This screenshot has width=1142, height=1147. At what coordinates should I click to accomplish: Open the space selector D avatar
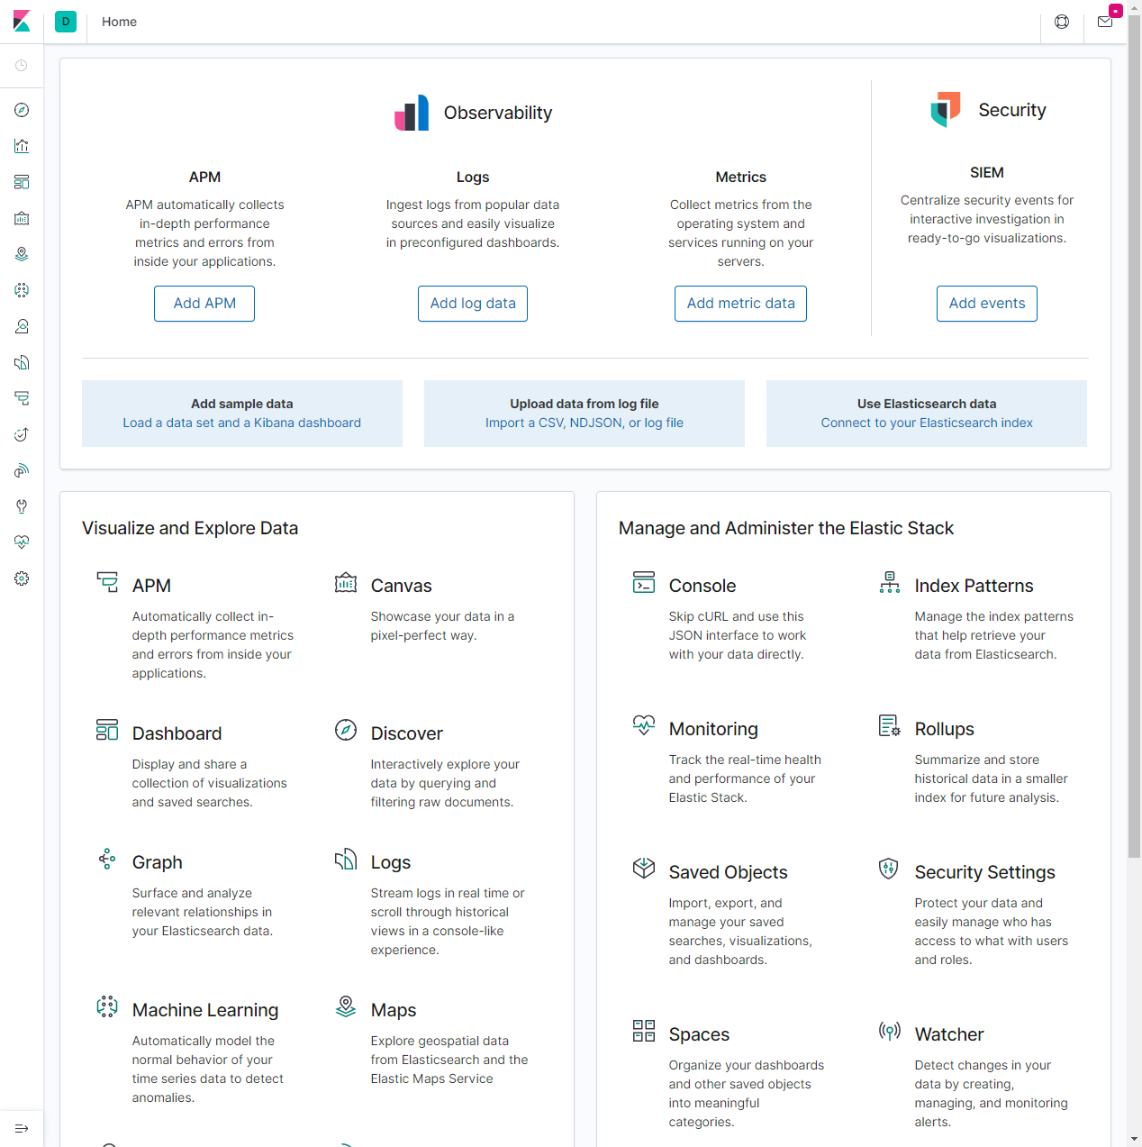(x=66, y=22)
